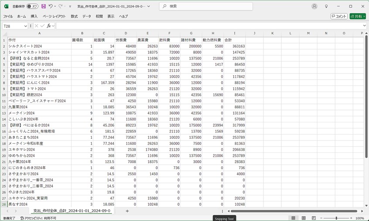The height and width of the screenshot is (221, 369).
Task: Click アクセシビリティ: 利用不可 in status bar
Action: coord(38,218)
